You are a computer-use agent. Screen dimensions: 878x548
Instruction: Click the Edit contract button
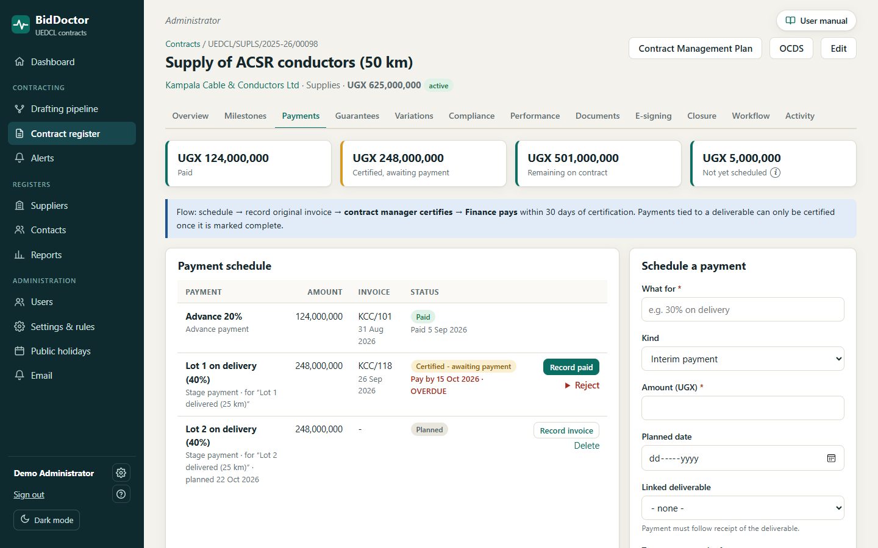click(x=838, y=48)
